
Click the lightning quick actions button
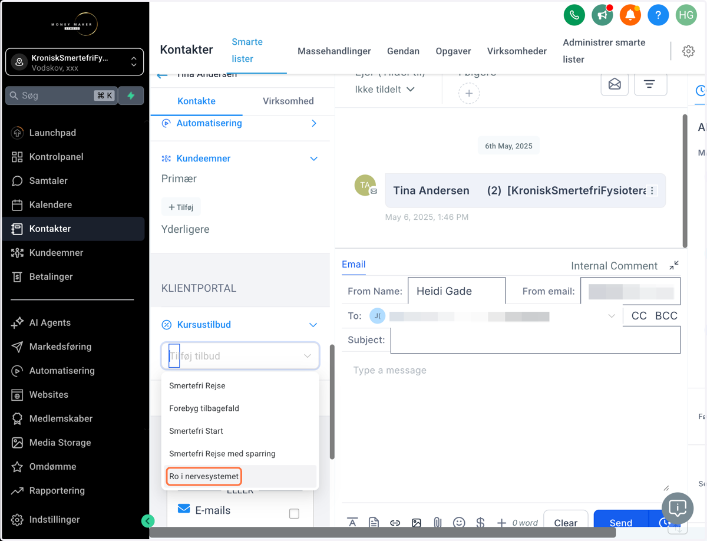click(x=131, y=95)
